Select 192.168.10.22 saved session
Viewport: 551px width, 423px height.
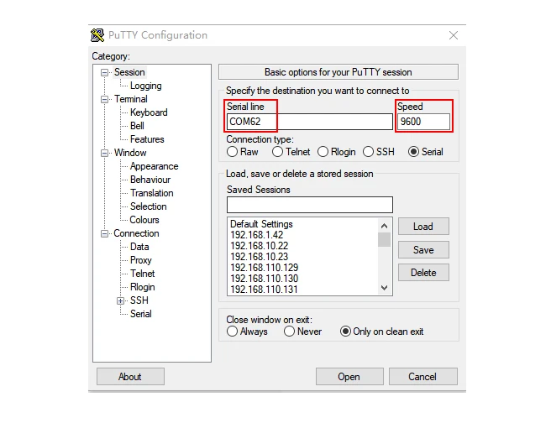pyautogui.click(x=260, y=246)
